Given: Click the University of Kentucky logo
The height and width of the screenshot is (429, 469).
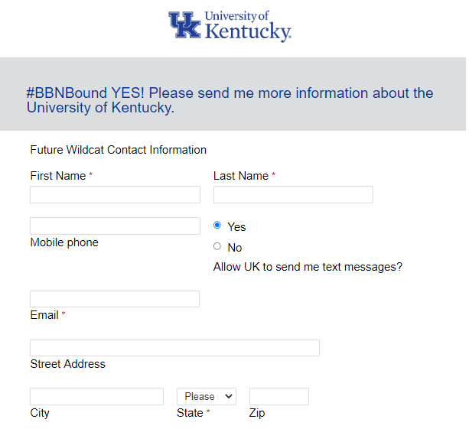Looking at the screenshot, I should coord(230,25).
